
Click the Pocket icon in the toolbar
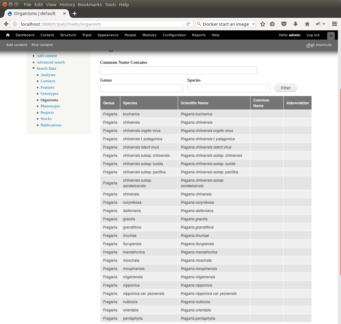(x=284, y=24)
